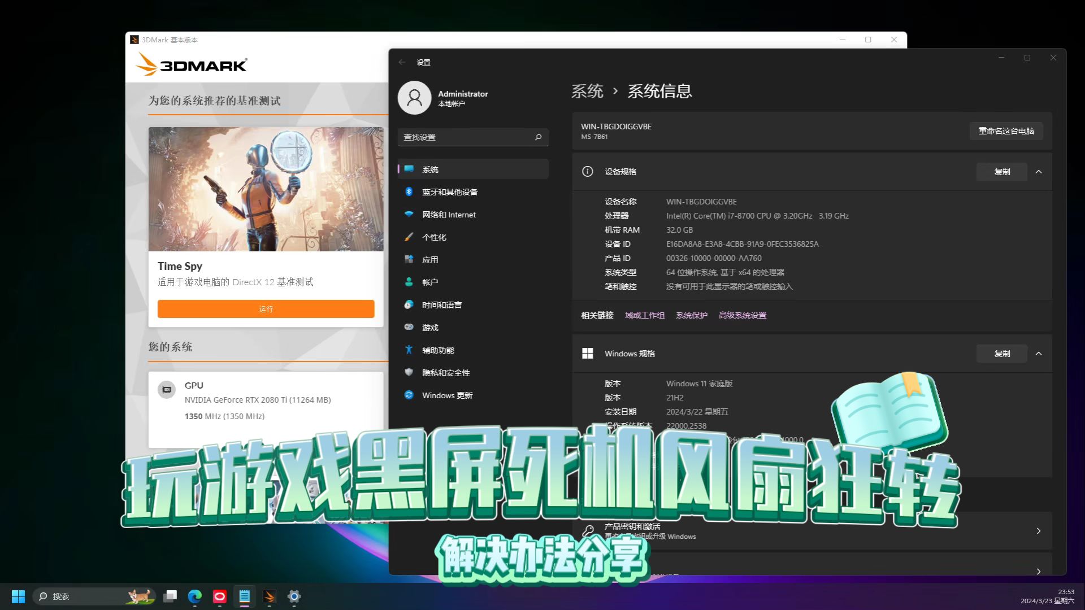This screenshot has width=1085, height=610.
Task: Click the Time Spy preview image
Action: click(266, 189)
